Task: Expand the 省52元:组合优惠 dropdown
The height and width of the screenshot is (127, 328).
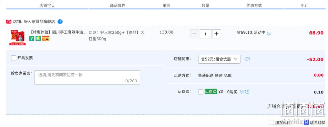Action: tap(219, 59)
